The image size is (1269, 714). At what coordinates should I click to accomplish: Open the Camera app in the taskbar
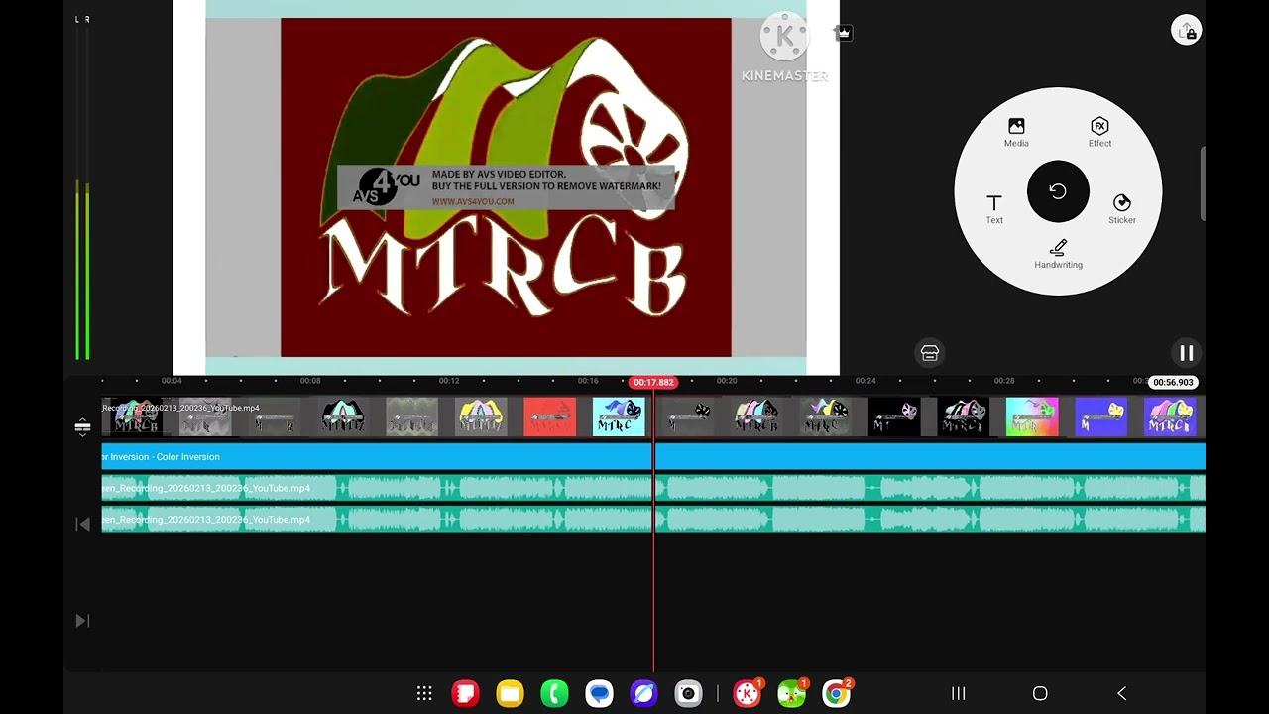(x=688, y=694)
